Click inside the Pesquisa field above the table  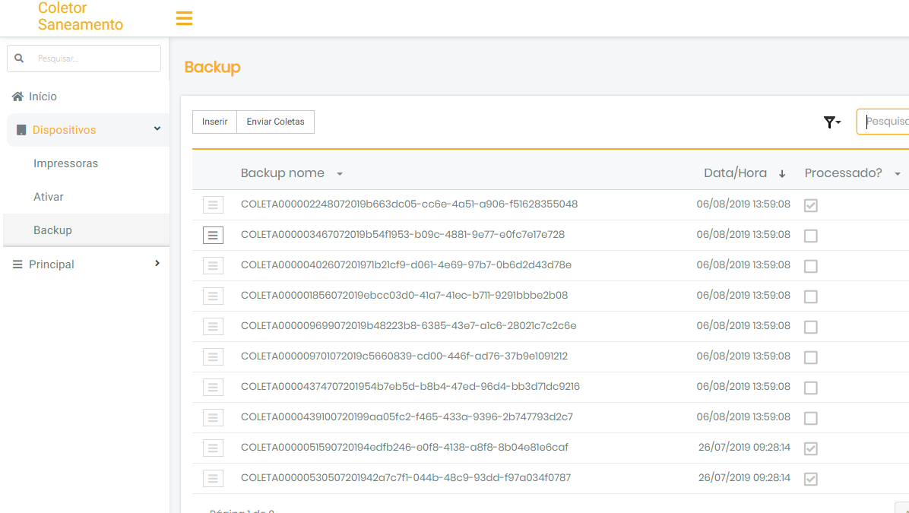pyautogui.click(x=891, y=121)
